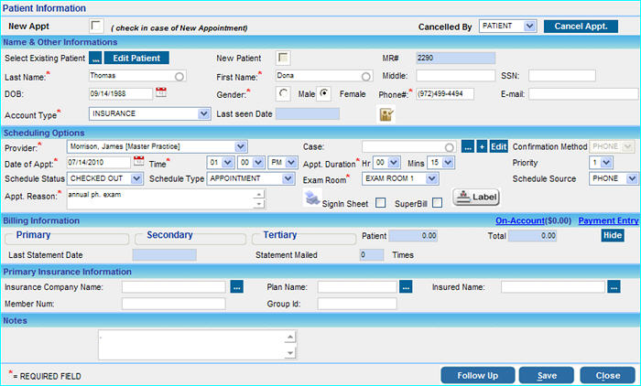The image size is (641, 386).
Task: Open the Date of Appt calendar icon
Action: click(x=139, y=160)
